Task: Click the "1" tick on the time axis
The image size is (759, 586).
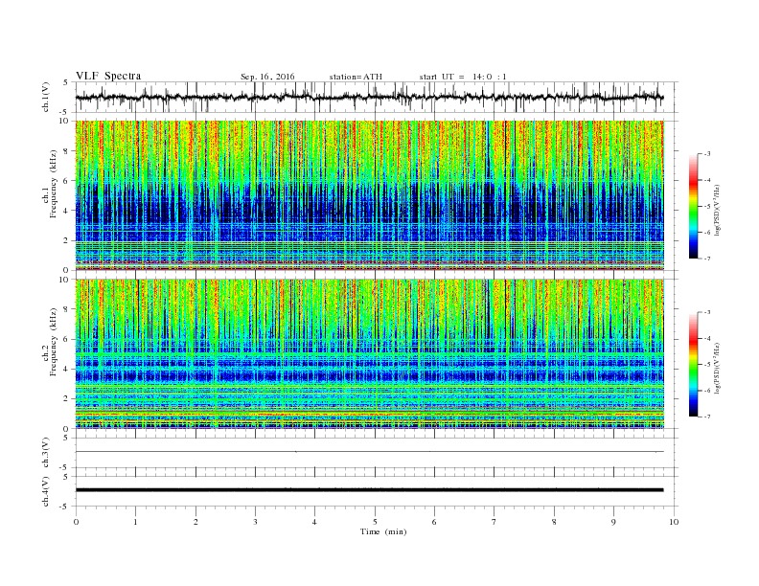Action: point(135,522)
